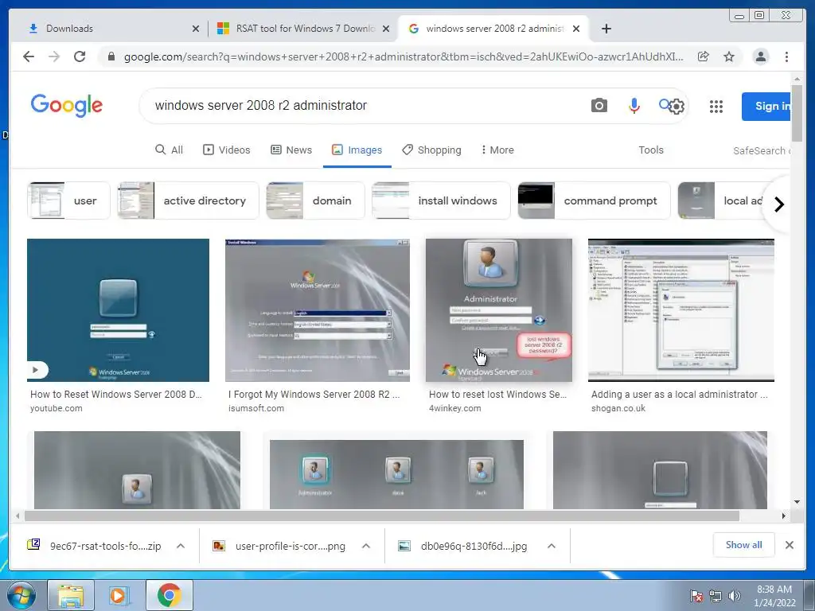Expand options for the rsat-tools zip download
Screen dimensions: 815x611
pos(181,546)
